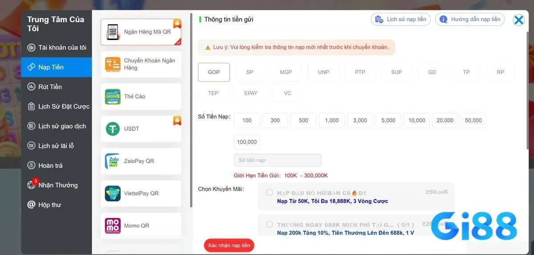Select GD payment channel
Image resolution: width=534 pixels, height=255 pixels.
pyautogui.click(x=432, y=72)
